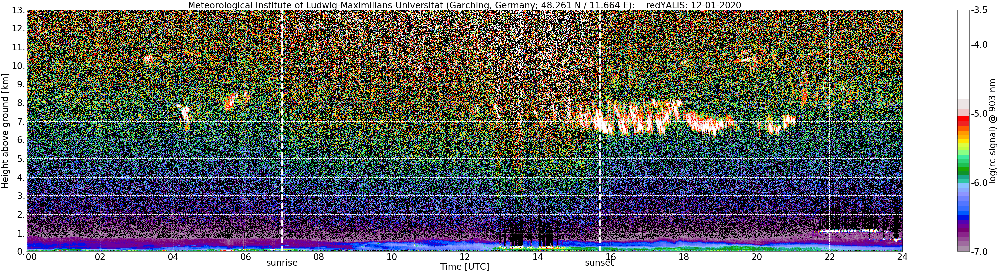Click the x-axis tick label '04'
This screenshot has width=999, height=273.
tap(173, 257)
